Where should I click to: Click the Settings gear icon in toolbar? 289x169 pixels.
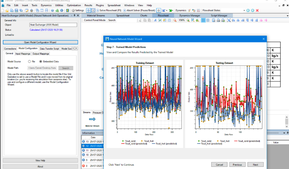click(73, 10)
